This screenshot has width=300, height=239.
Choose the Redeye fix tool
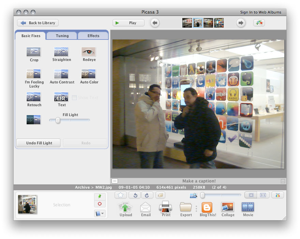click(88, 52)
